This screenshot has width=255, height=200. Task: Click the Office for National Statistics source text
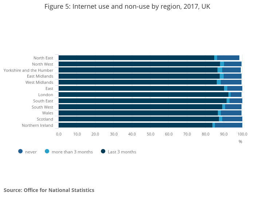point(49,190)
